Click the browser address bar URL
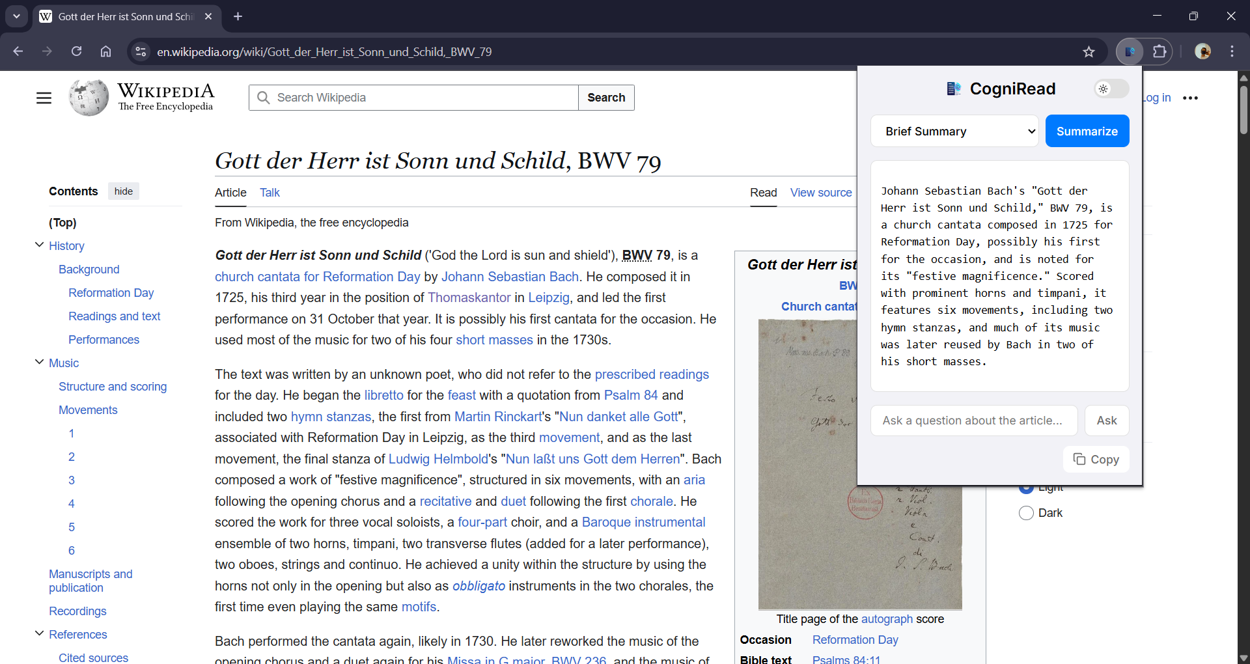Screen dimensions: 1250x664 324,51
